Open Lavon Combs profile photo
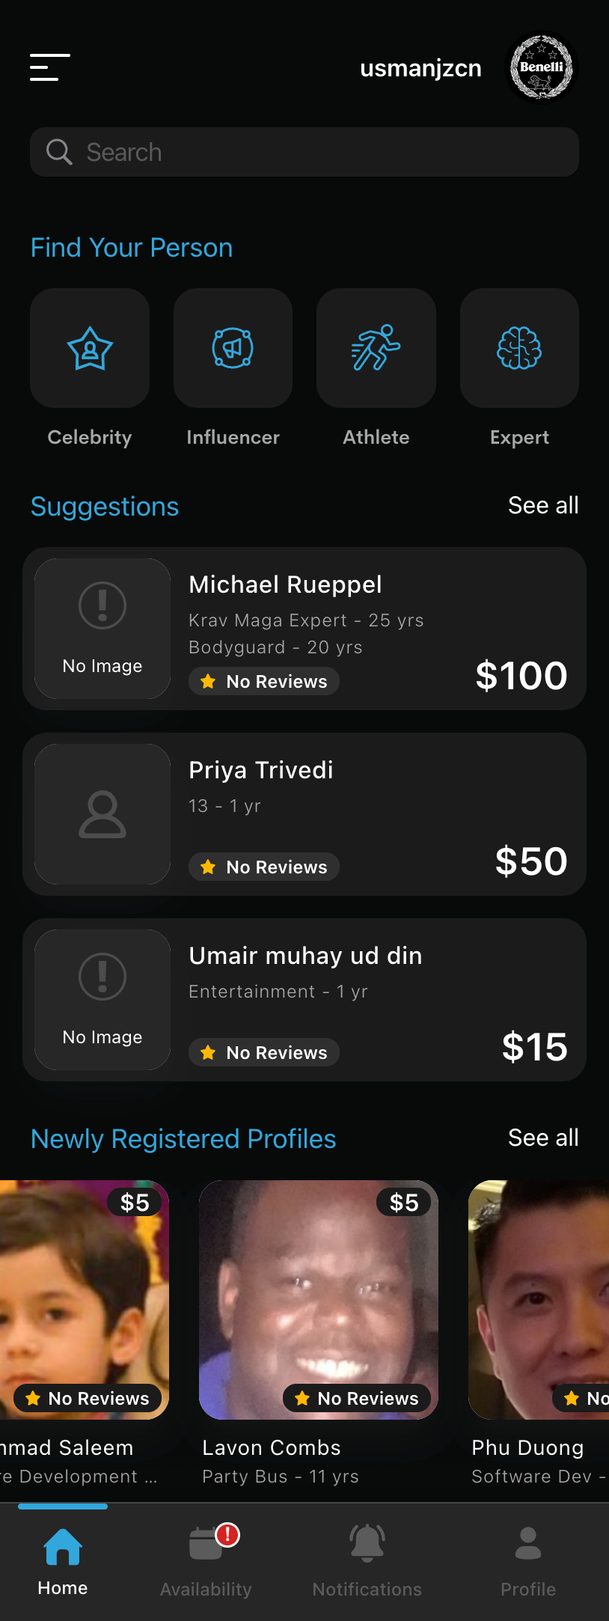Image resolution: width=609 pixels, height=1621 pixels. [319, 1300]
